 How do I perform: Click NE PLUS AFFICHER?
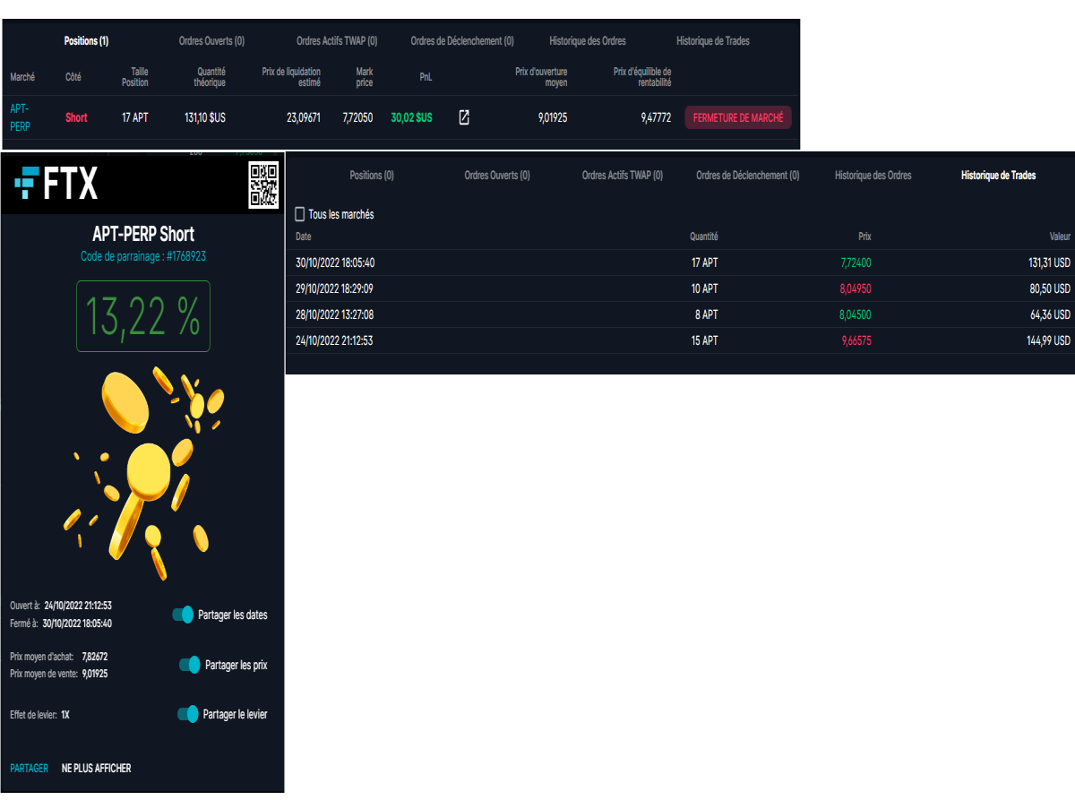pyautogui.click(x=96, y=768)
